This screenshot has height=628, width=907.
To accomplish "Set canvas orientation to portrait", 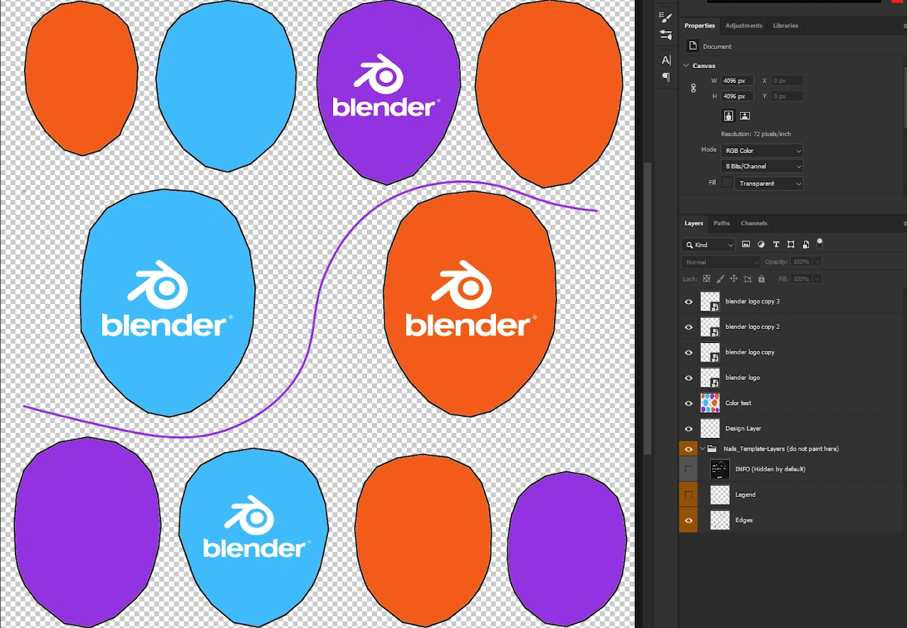I will coord(728,116).
